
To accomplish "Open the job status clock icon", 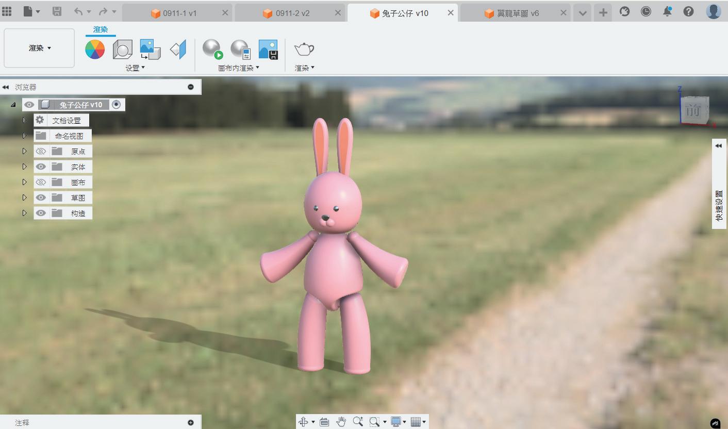I will (646, 11).
